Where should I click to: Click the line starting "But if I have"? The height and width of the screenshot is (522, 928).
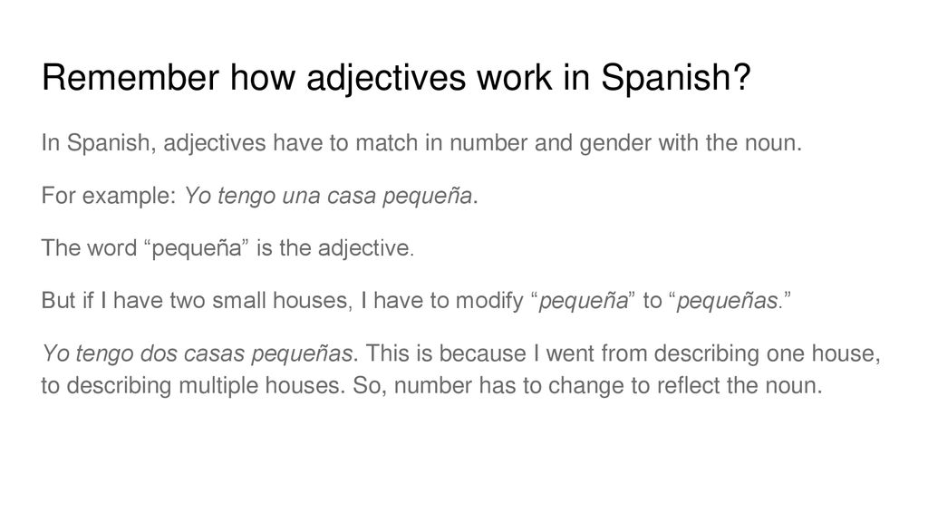point(416,301)
